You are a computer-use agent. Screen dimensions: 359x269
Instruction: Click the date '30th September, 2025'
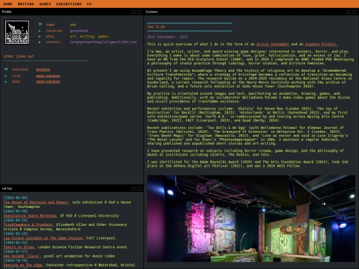[x=168, y=37]
